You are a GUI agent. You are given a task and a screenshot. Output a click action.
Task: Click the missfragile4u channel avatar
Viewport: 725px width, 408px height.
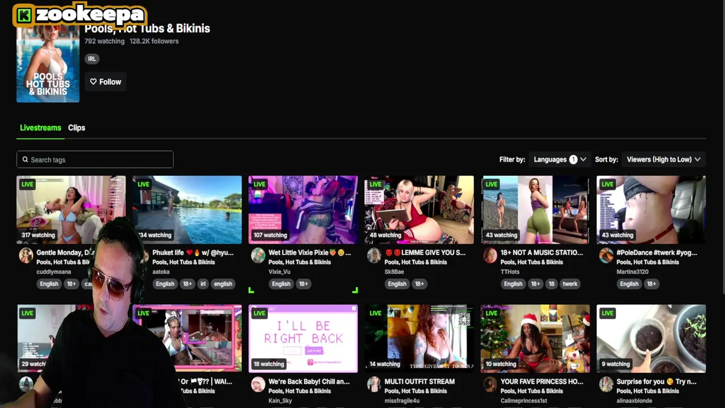tap(374, 384)
